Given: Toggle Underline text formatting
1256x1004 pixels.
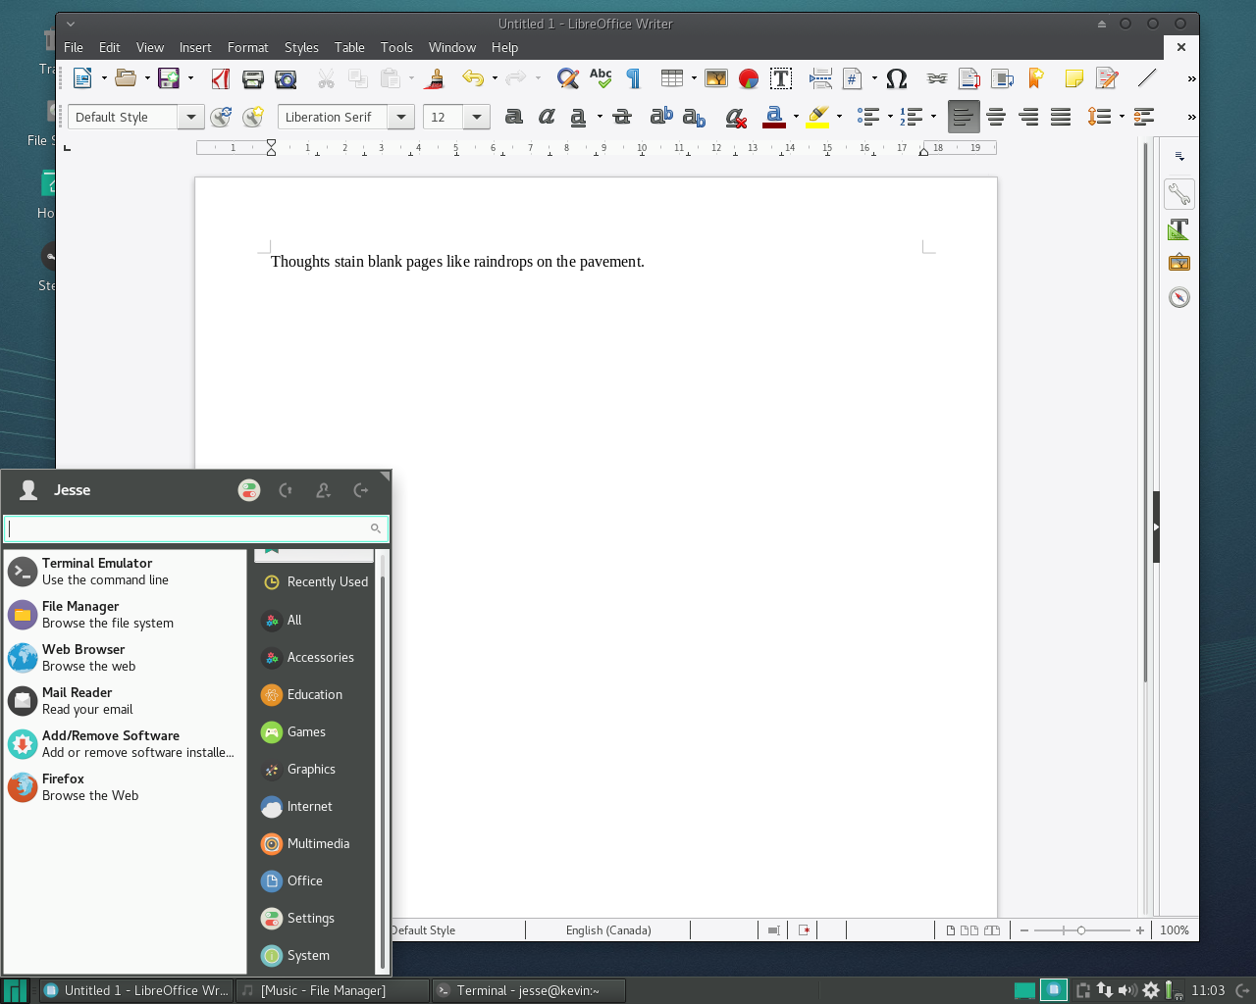Looking at the screenshot, I should [x=579, y=117].
